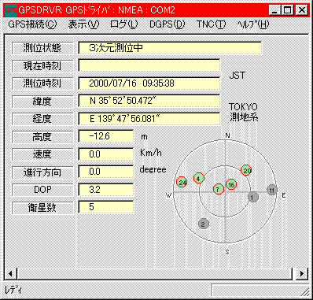
Task: Click the horizontal scrollbar left arrow
Action: tap(11, 274)
